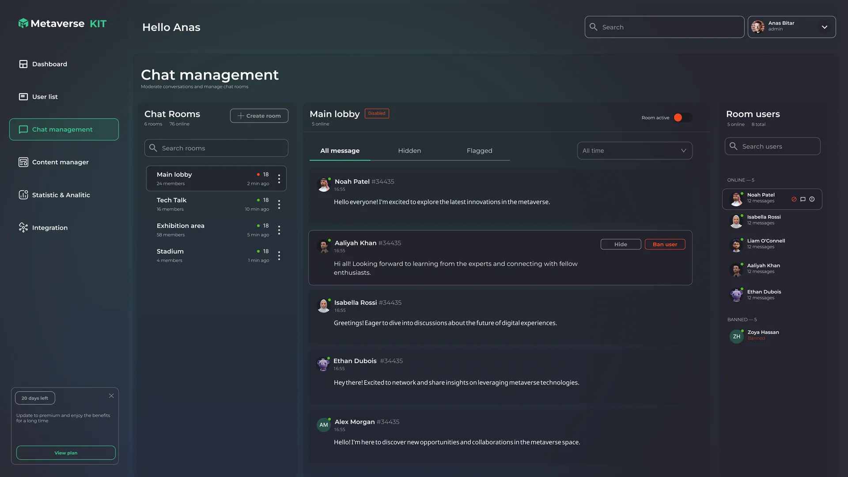Open User list in the sidebar
The image size is (848, 477).
pos(38,97)
